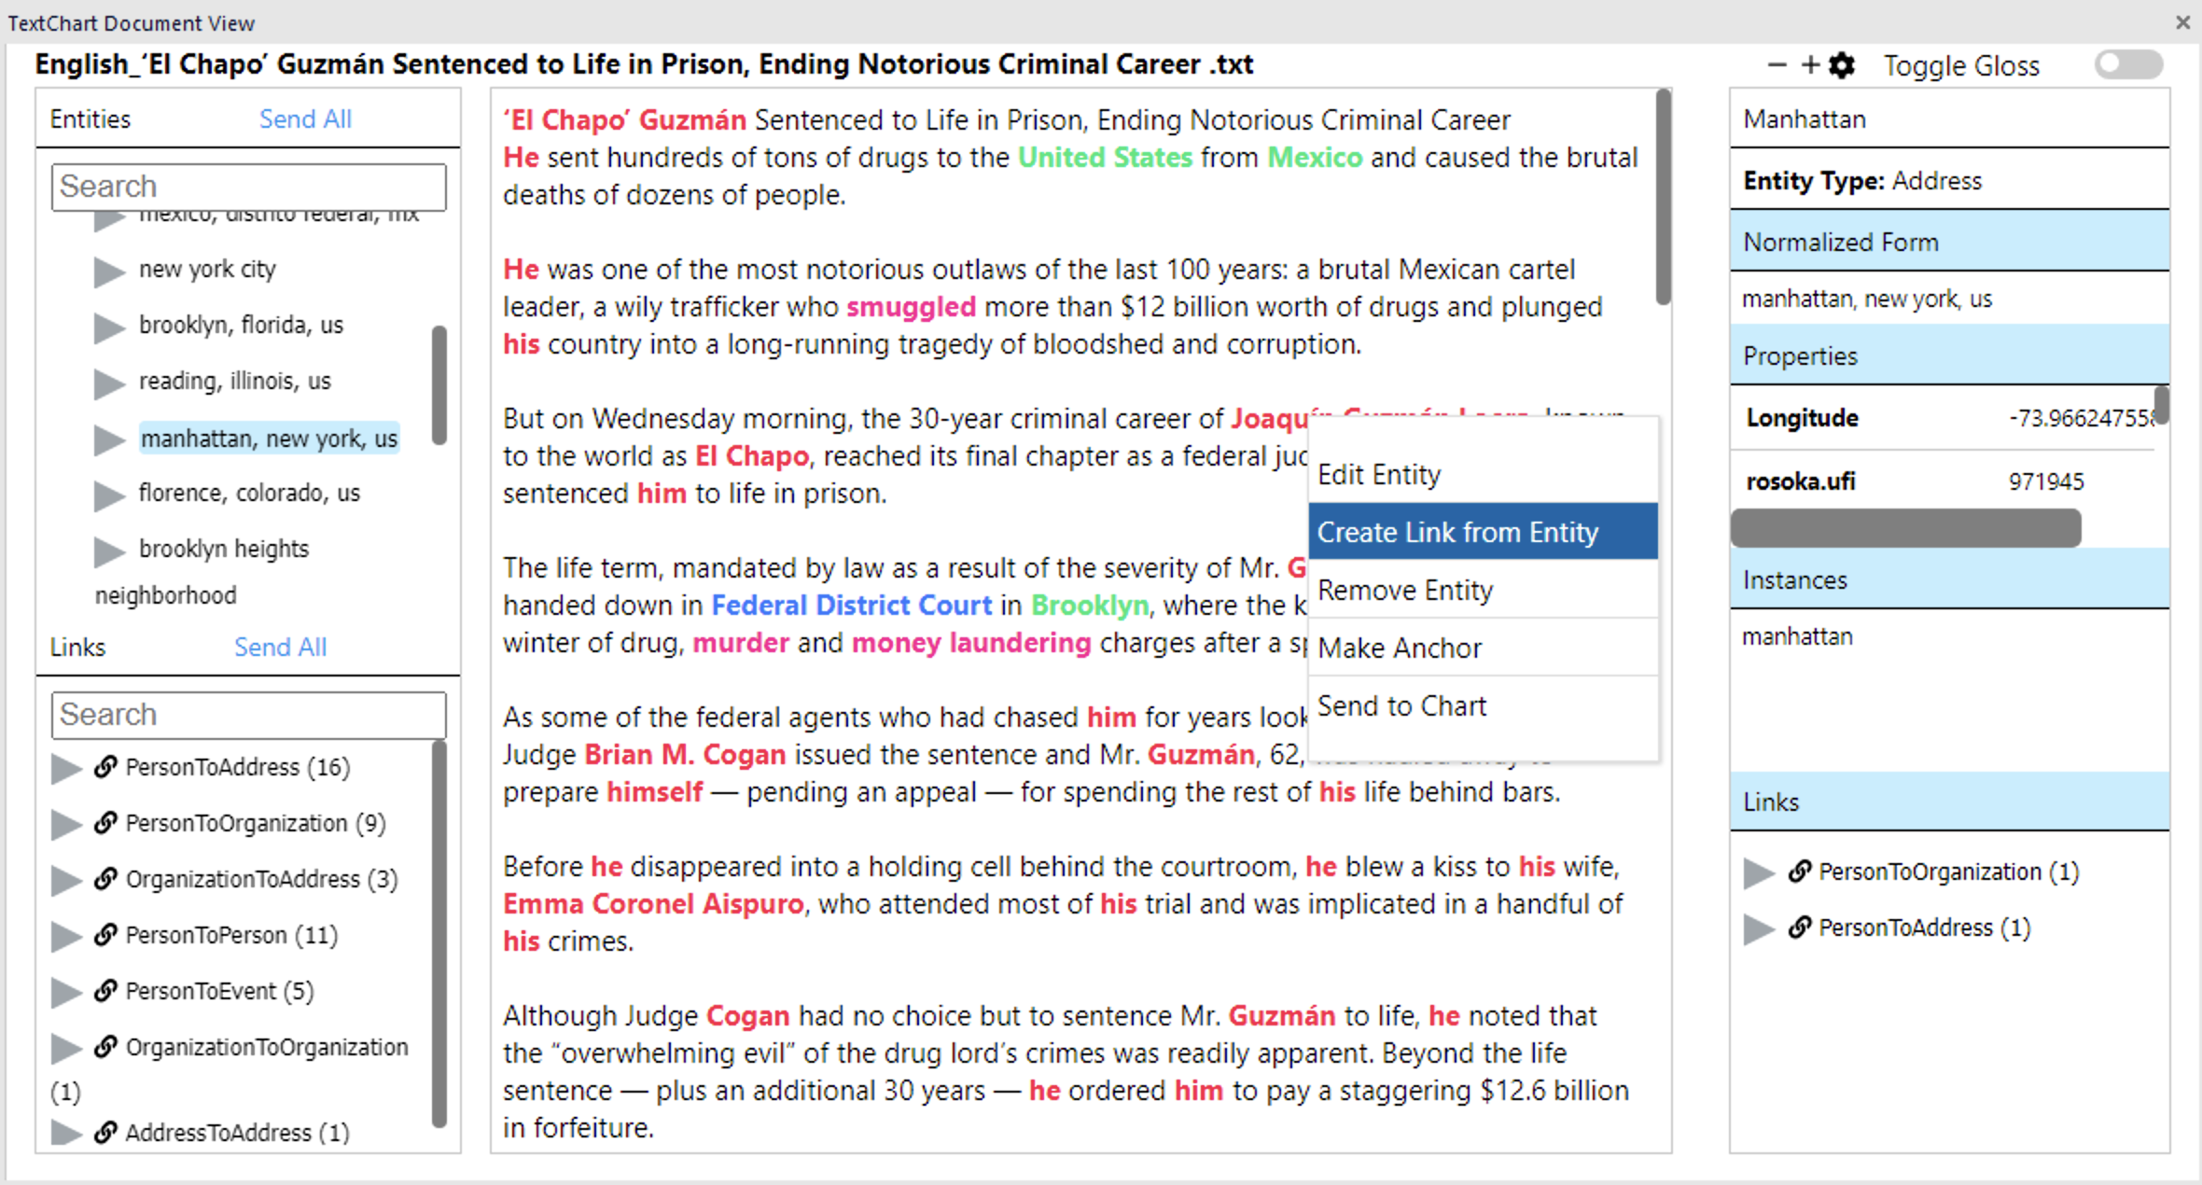2202x1185 pixels.
Task: Click link icon beside PersonToEvent (5)
Action: [105, 991]
